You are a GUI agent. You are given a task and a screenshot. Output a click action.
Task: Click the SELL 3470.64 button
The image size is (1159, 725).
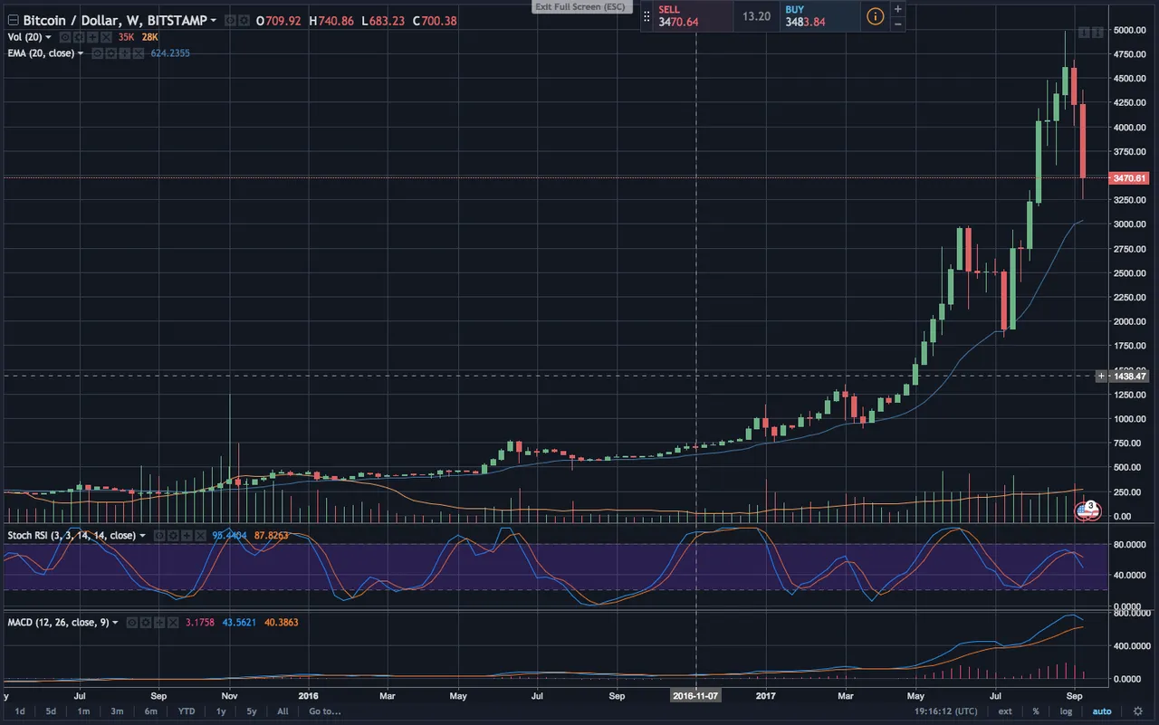point(692,16)
